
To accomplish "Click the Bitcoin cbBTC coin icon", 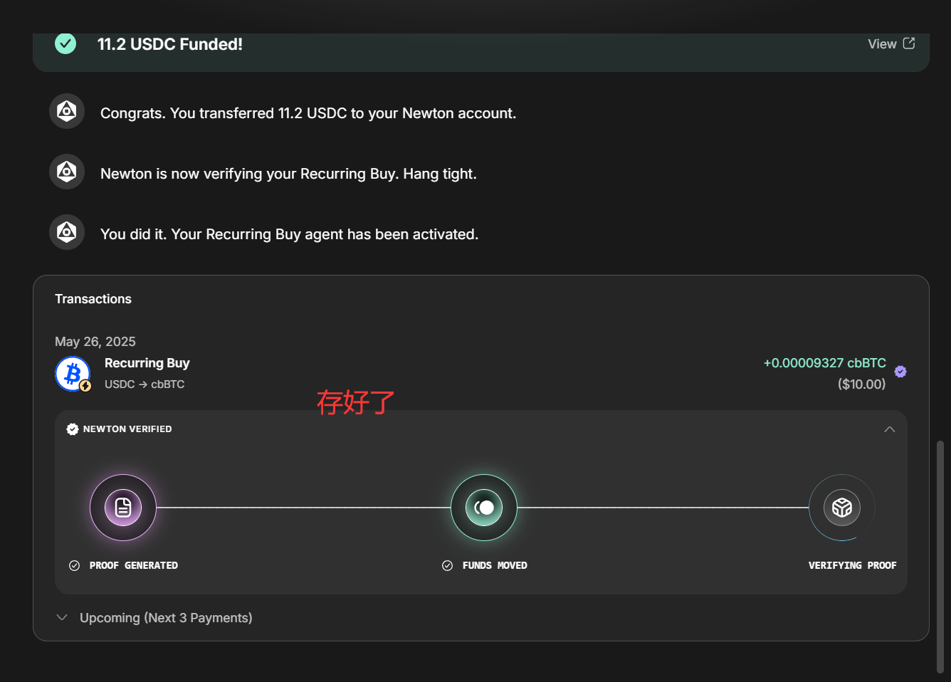I will (x=73, y=374).
